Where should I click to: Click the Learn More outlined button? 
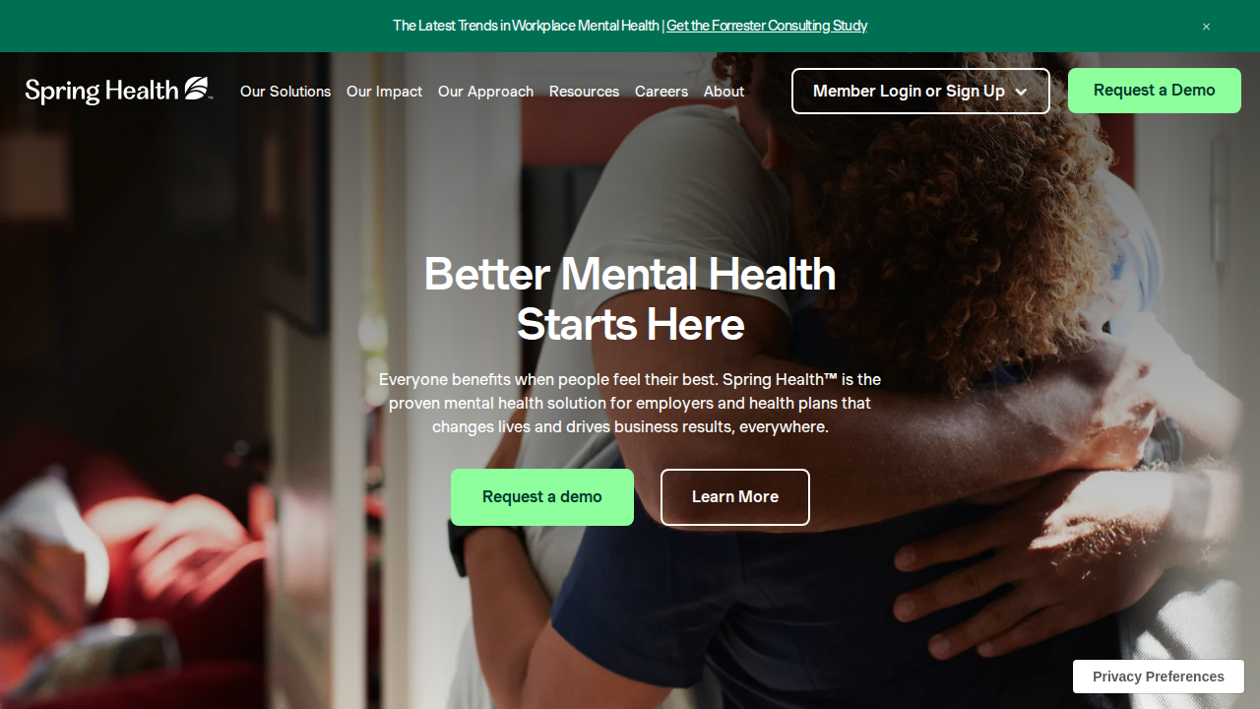(735, 497)
